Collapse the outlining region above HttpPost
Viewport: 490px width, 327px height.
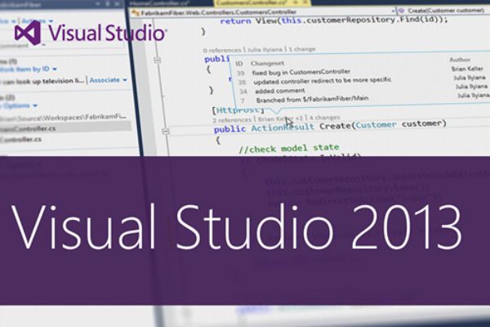[157, 60]
